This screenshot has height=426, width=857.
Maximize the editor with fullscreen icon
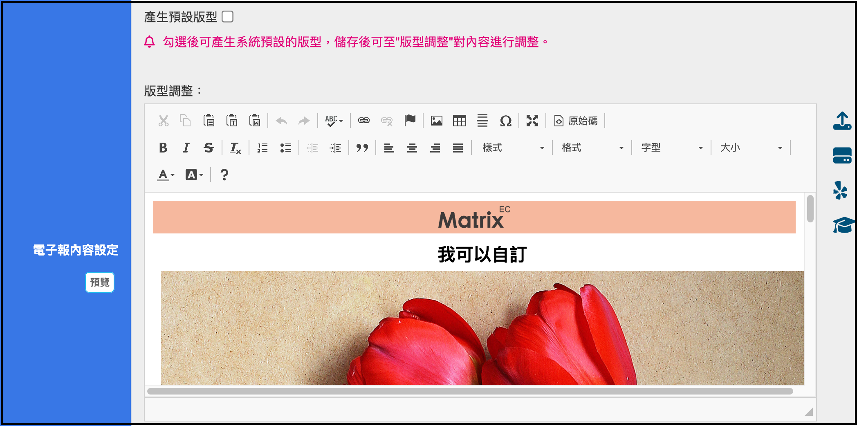[x=532, y=121]
